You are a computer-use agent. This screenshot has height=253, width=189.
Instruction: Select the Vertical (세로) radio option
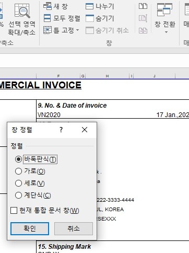coord(18,183)
